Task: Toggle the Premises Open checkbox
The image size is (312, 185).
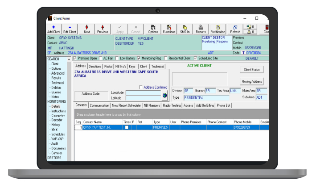Action: click(75, 58)
